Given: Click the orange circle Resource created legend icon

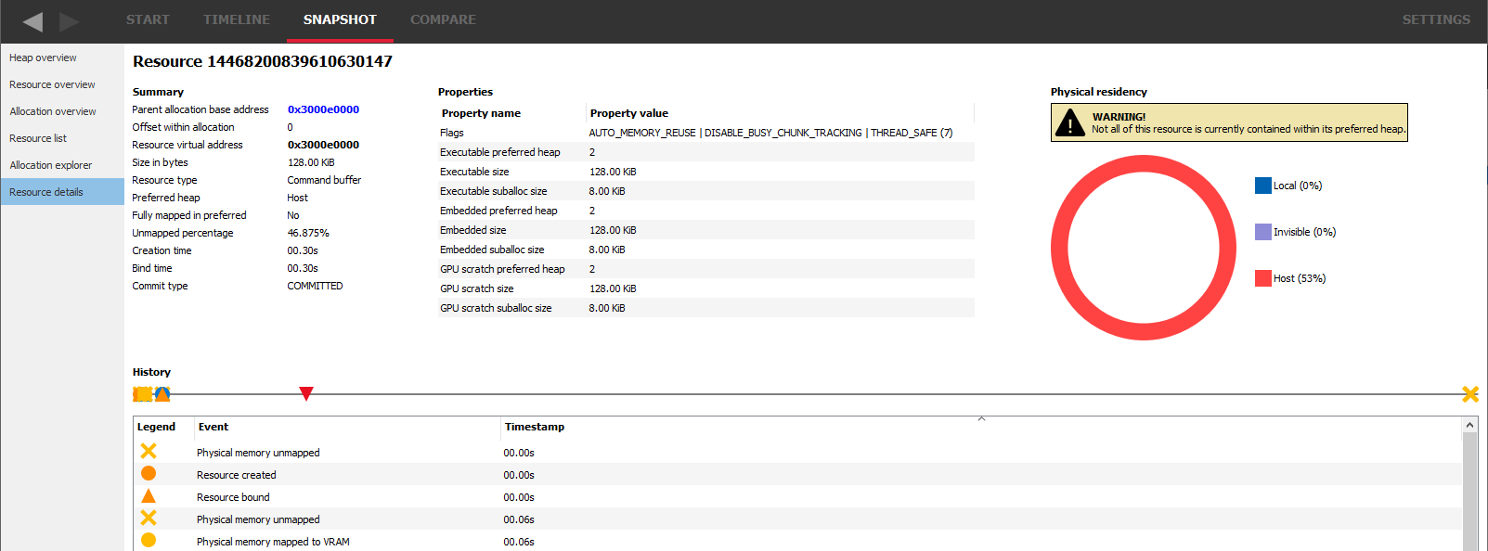Looking at the screenshot, I should tap(149, 474).
